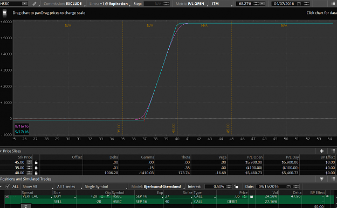This screenshot has width=337, height=208.
Task: Adjust the 40.00 stock price stepper
Action: click(x=29, y=173)
